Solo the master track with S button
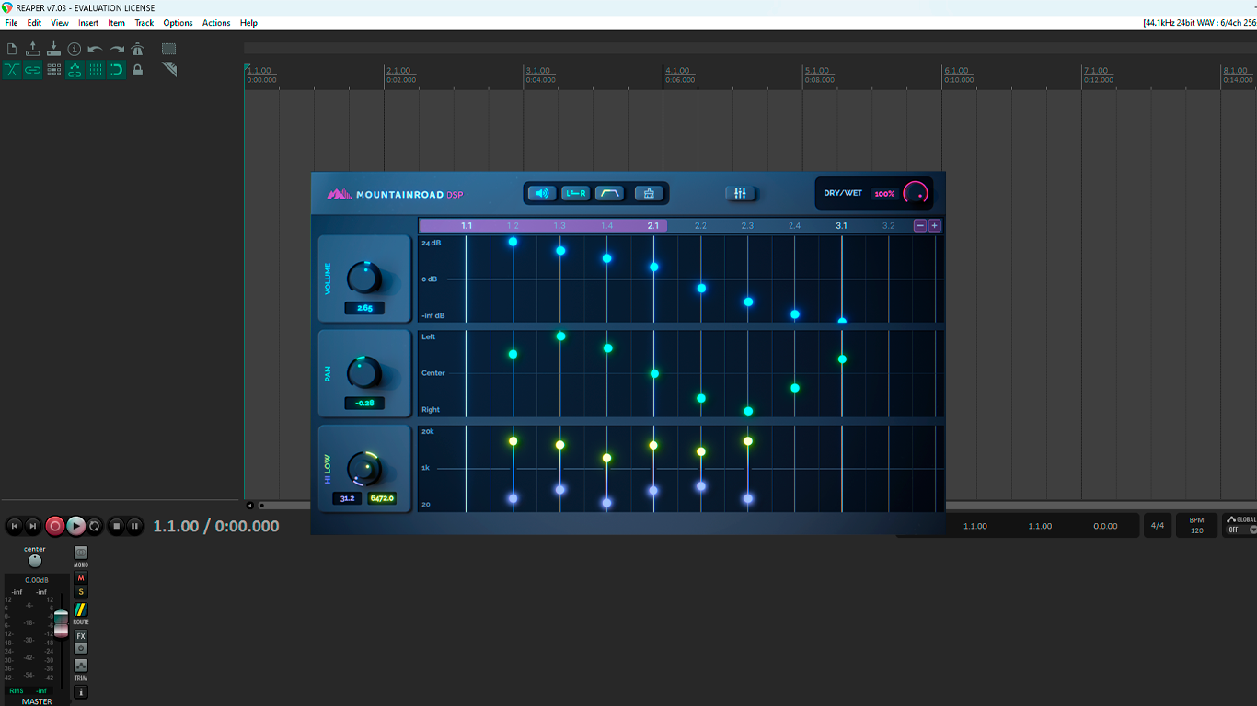Image resolution: width=1257 pixels, height=706 pixels. point(81,592)
